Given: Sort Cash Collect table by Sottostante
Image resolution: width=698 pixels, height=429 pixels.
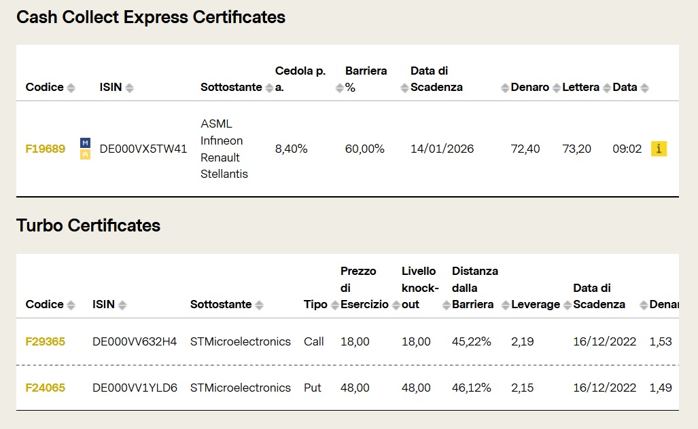Looking at the screenshot, I should (x=269, y=88).
